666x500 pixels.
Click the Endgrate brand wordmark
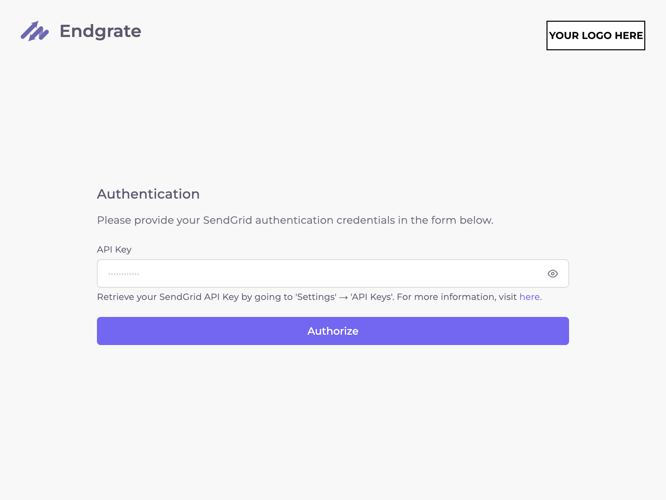click(100, 31)
